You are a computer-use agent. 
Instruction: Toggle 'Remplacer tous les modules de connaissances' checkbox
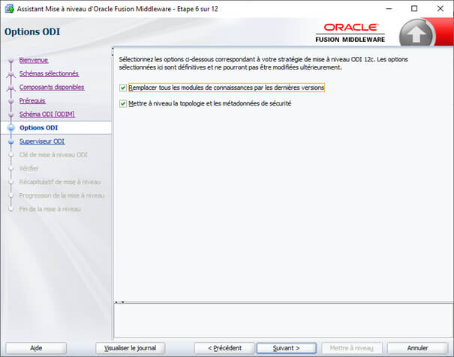[123, 88]
